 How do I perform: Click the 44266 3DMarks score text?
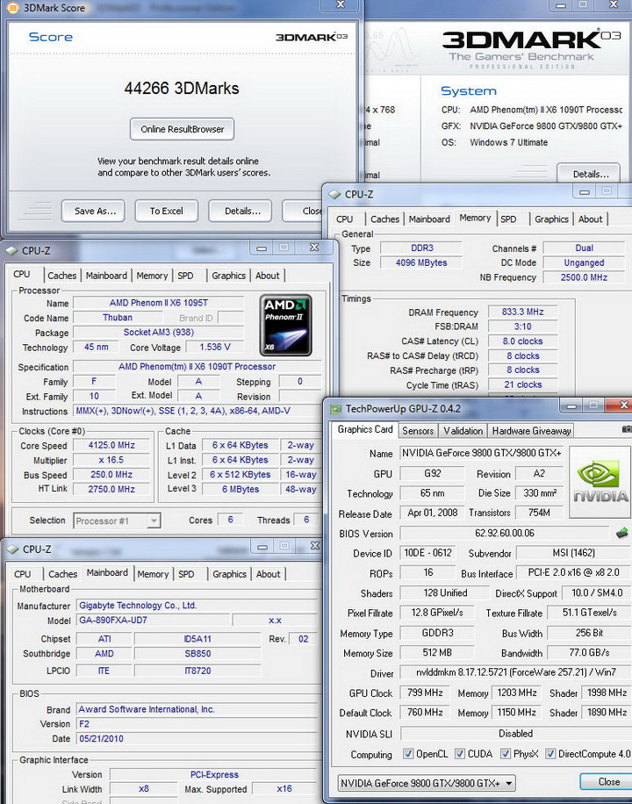(x=182, y=88)
